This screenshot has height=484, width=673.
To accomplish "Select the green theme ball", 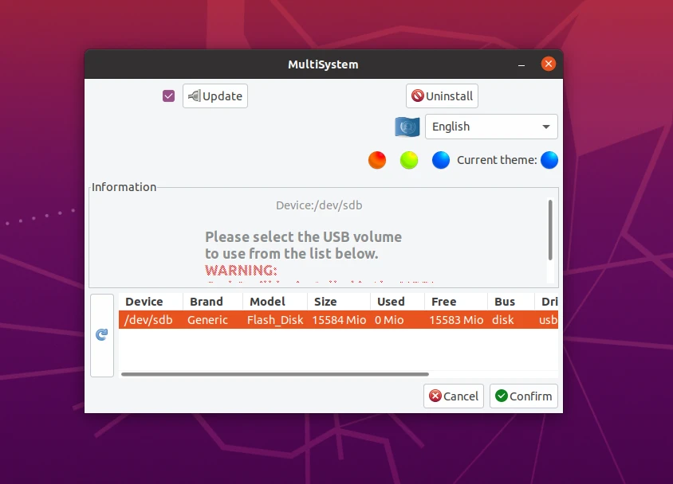I will click(x=408, y=160).
